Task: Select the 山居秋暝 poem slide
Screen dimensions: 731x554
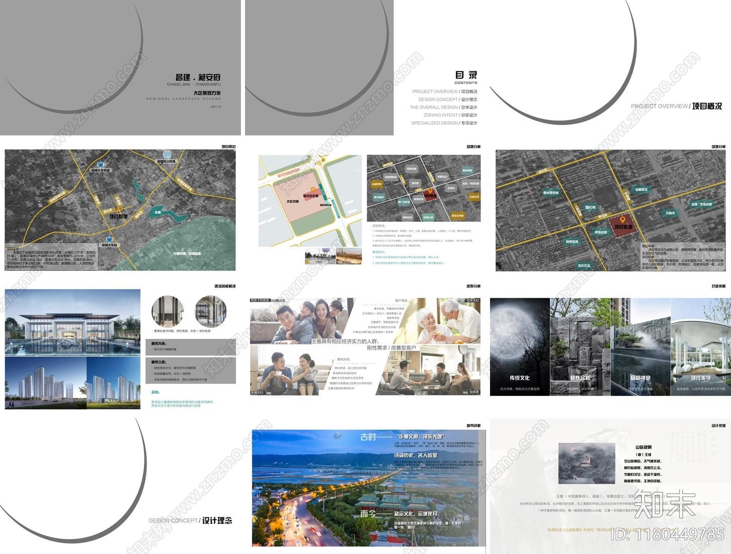Action: coord(610,486)
